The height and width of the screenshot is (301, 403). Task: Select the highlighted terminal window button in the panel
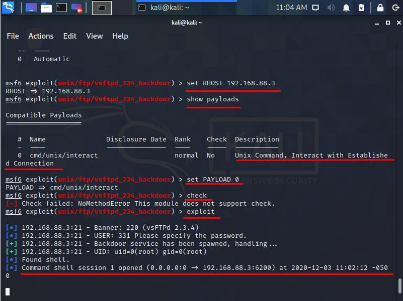click(102, 8)
